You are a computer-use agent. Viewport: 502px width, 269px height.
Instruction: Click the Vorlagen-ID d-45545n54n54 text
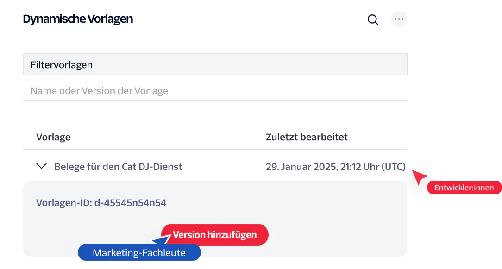101,203
